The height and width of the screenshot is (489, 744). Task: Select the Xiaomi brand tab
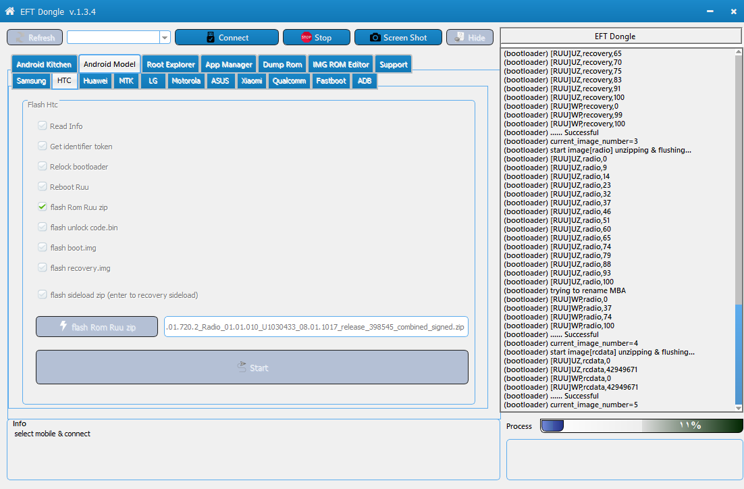(x=251, y=80)
